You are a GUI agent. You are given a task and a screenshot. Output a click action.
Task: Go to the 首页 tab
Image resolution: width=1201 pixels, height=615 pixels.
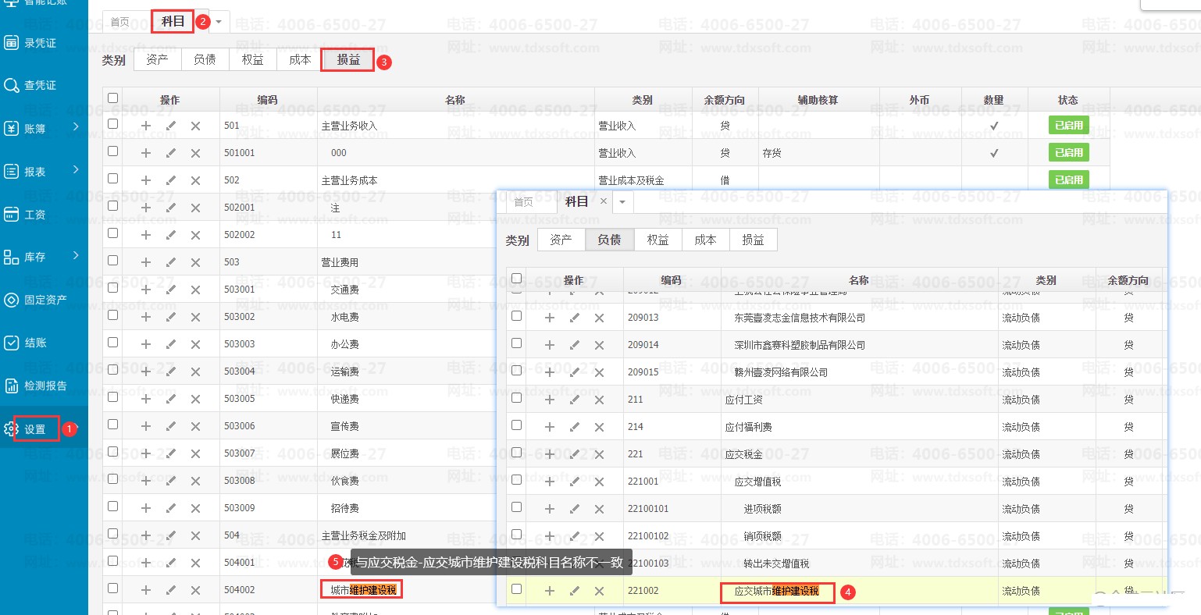pos(120,22)
